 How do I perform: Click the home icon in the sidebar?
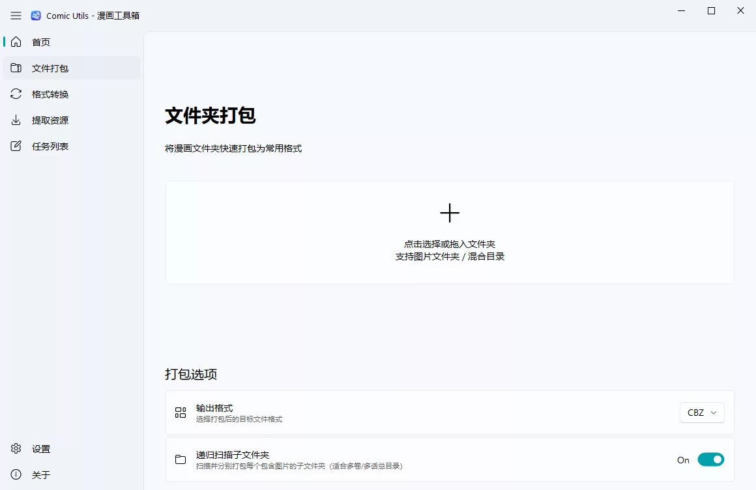(x=16, y=42)
